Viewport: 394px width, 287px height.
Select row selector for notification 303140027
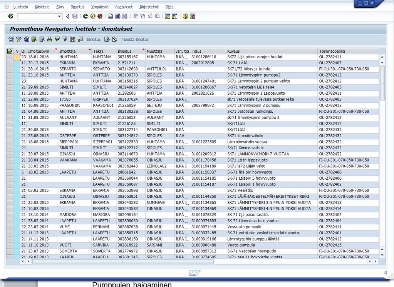tap(10, 87)
